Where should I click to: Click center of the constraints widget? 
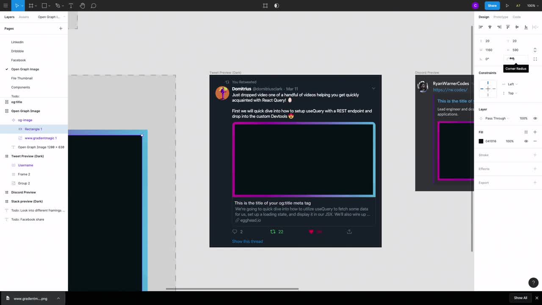488,89
